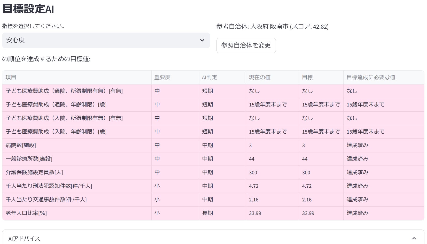Viewport: 427px width, 244px height.
Task: Click the AI判定 column header
Action: [x=209, y=77]
